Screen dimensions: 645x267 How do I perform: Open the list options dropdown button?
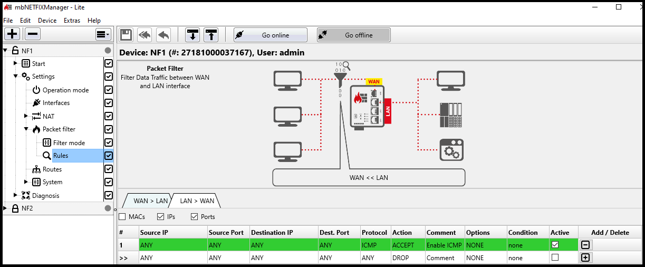coord(103,34)
